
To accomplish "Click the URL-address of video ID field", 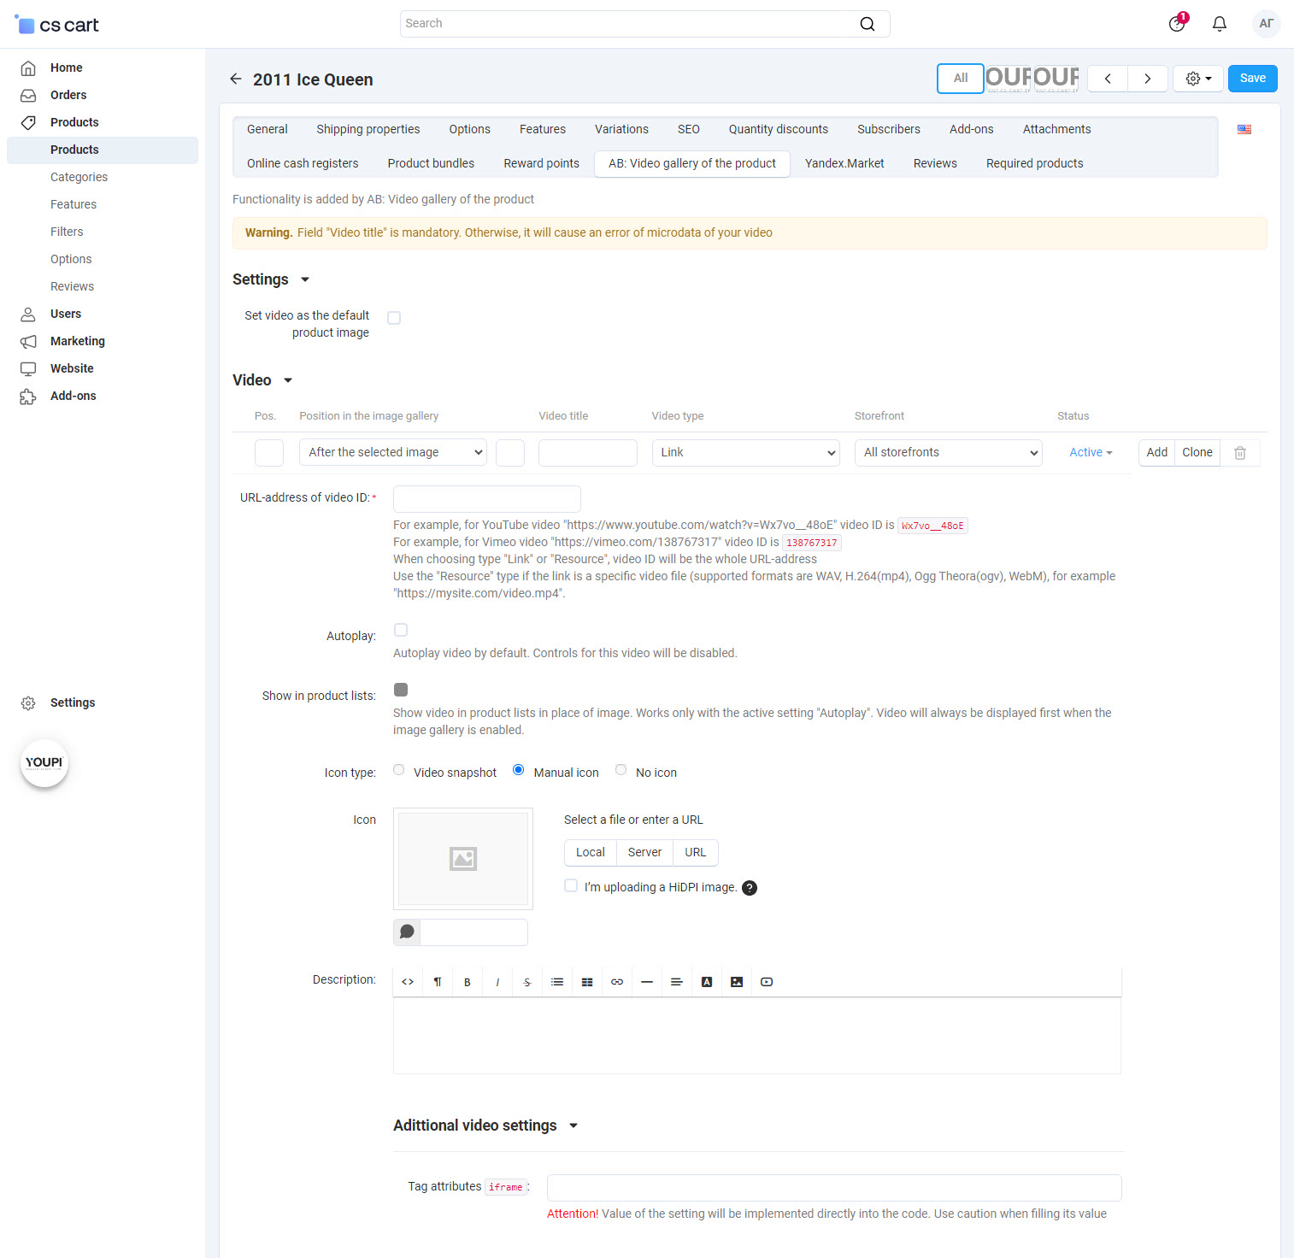I will click(x=486, y=498).
